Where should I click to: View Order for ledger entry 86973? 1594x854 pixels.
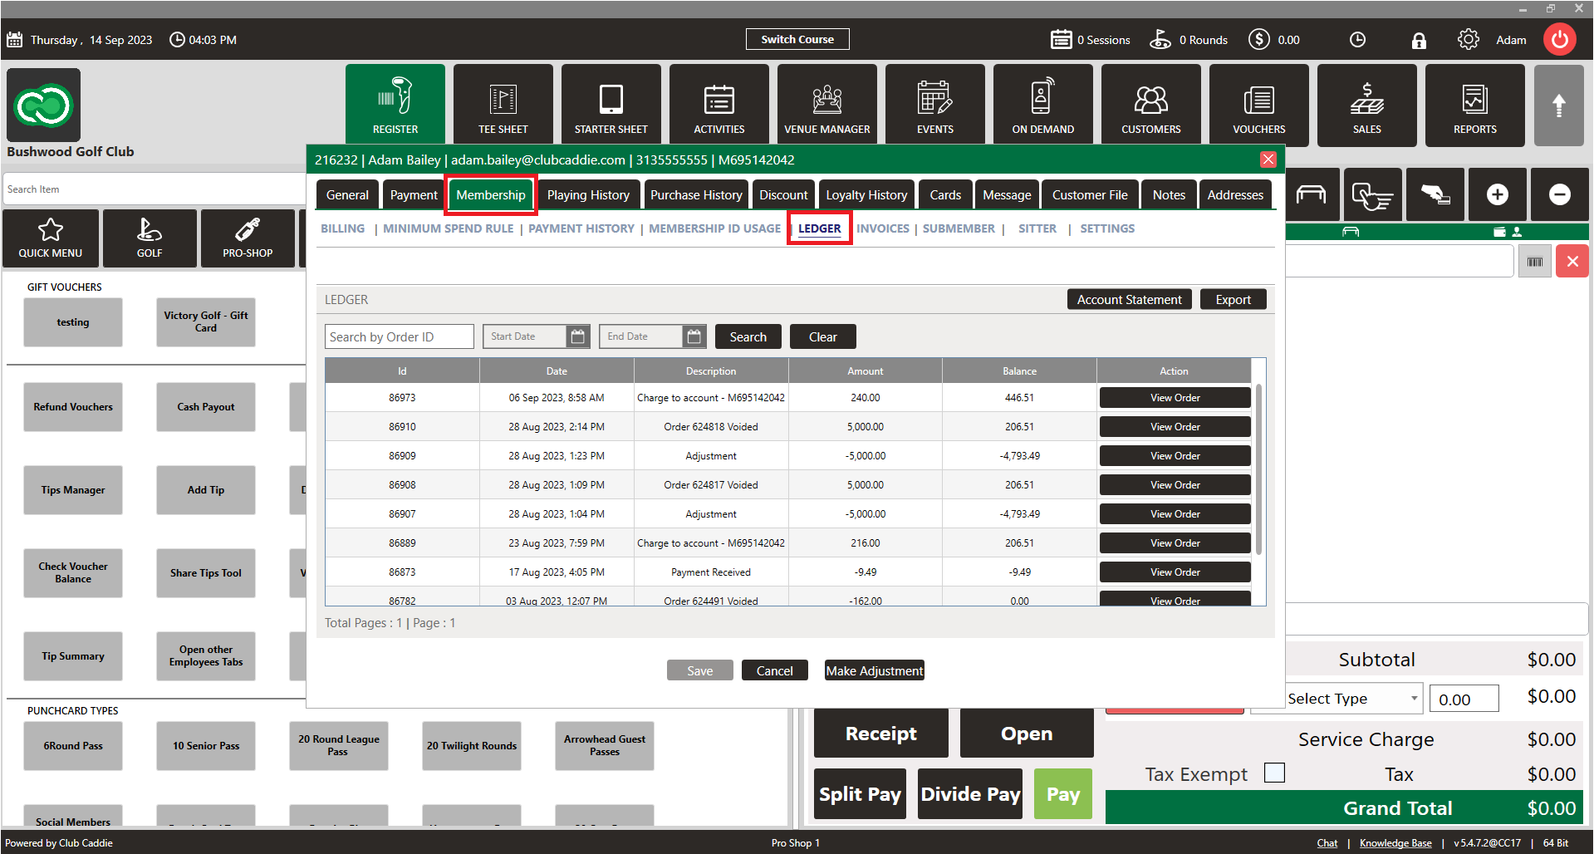tap(1175, 398)
